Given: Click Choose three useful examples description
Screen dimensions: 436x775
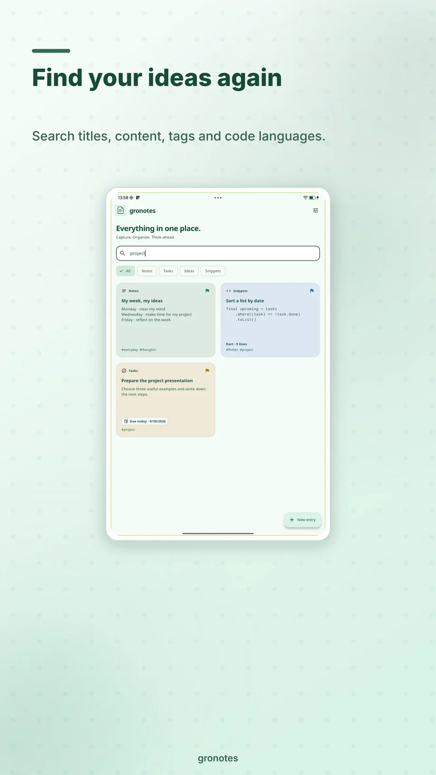Looking at the screenshot, I should [163, 392].
